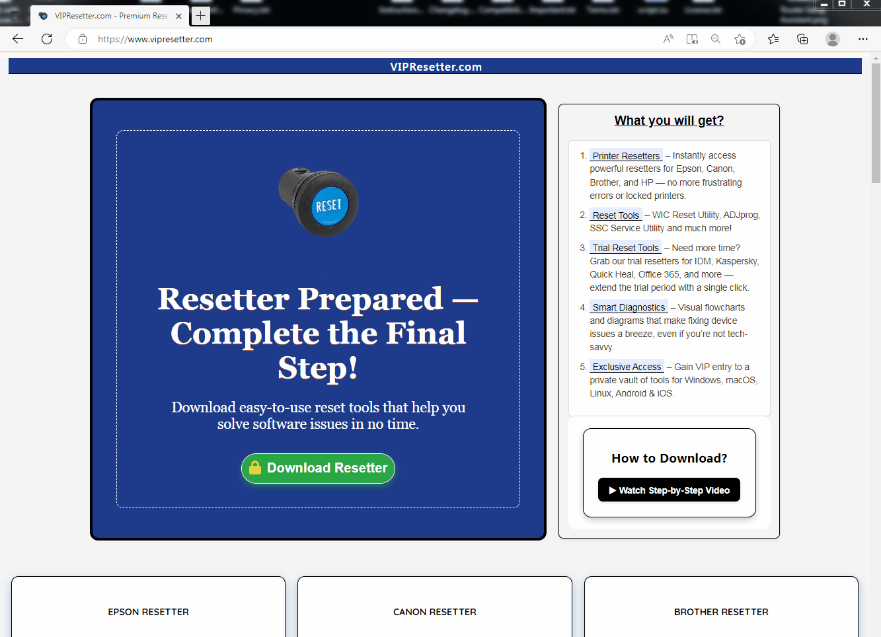View site information via lock icon
Viewport: 881px width, 637px height.
pos(83,39)
